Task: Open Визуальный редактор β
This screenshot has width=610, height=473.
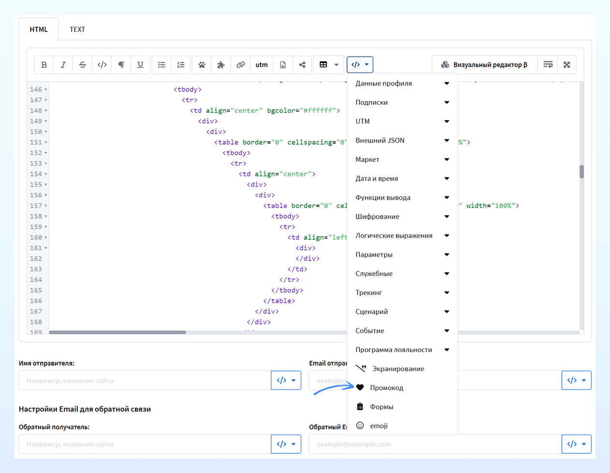Action: [485, 65]
